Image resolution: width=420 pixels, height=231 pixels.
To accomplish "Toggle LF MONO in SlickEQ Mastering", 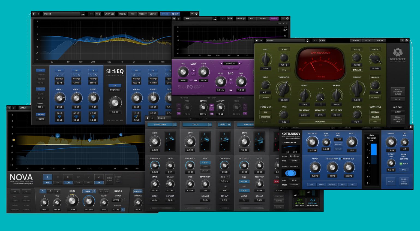I will coord(41,114).
